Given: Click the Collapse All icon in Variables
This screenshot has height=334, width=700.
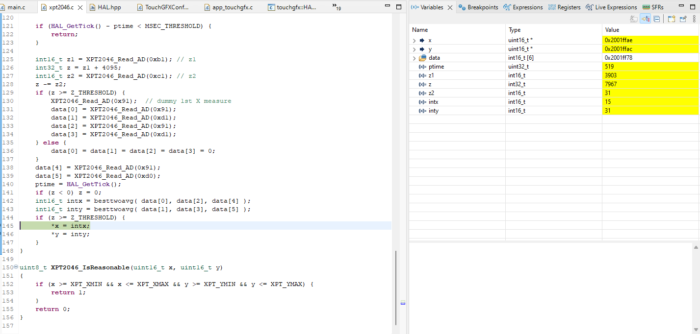Looking at the screenshot, I should 657,19.
